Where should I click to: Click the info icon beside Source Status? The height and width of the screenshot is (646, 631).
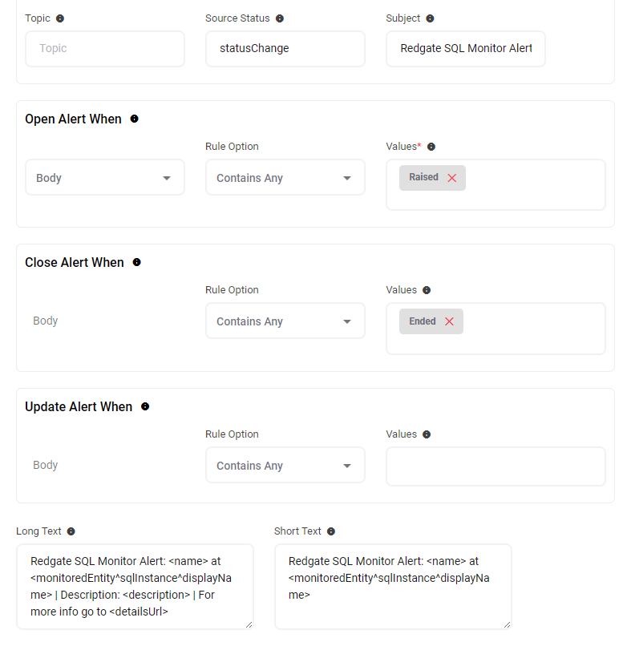(x=279, y=18)
